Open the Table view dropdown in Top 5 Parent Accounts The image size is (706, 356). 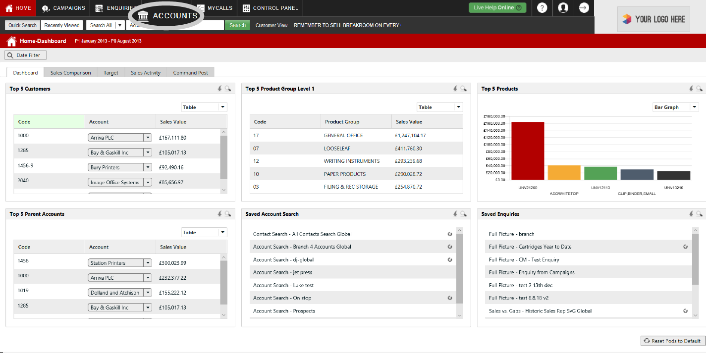tap(204, 232)
